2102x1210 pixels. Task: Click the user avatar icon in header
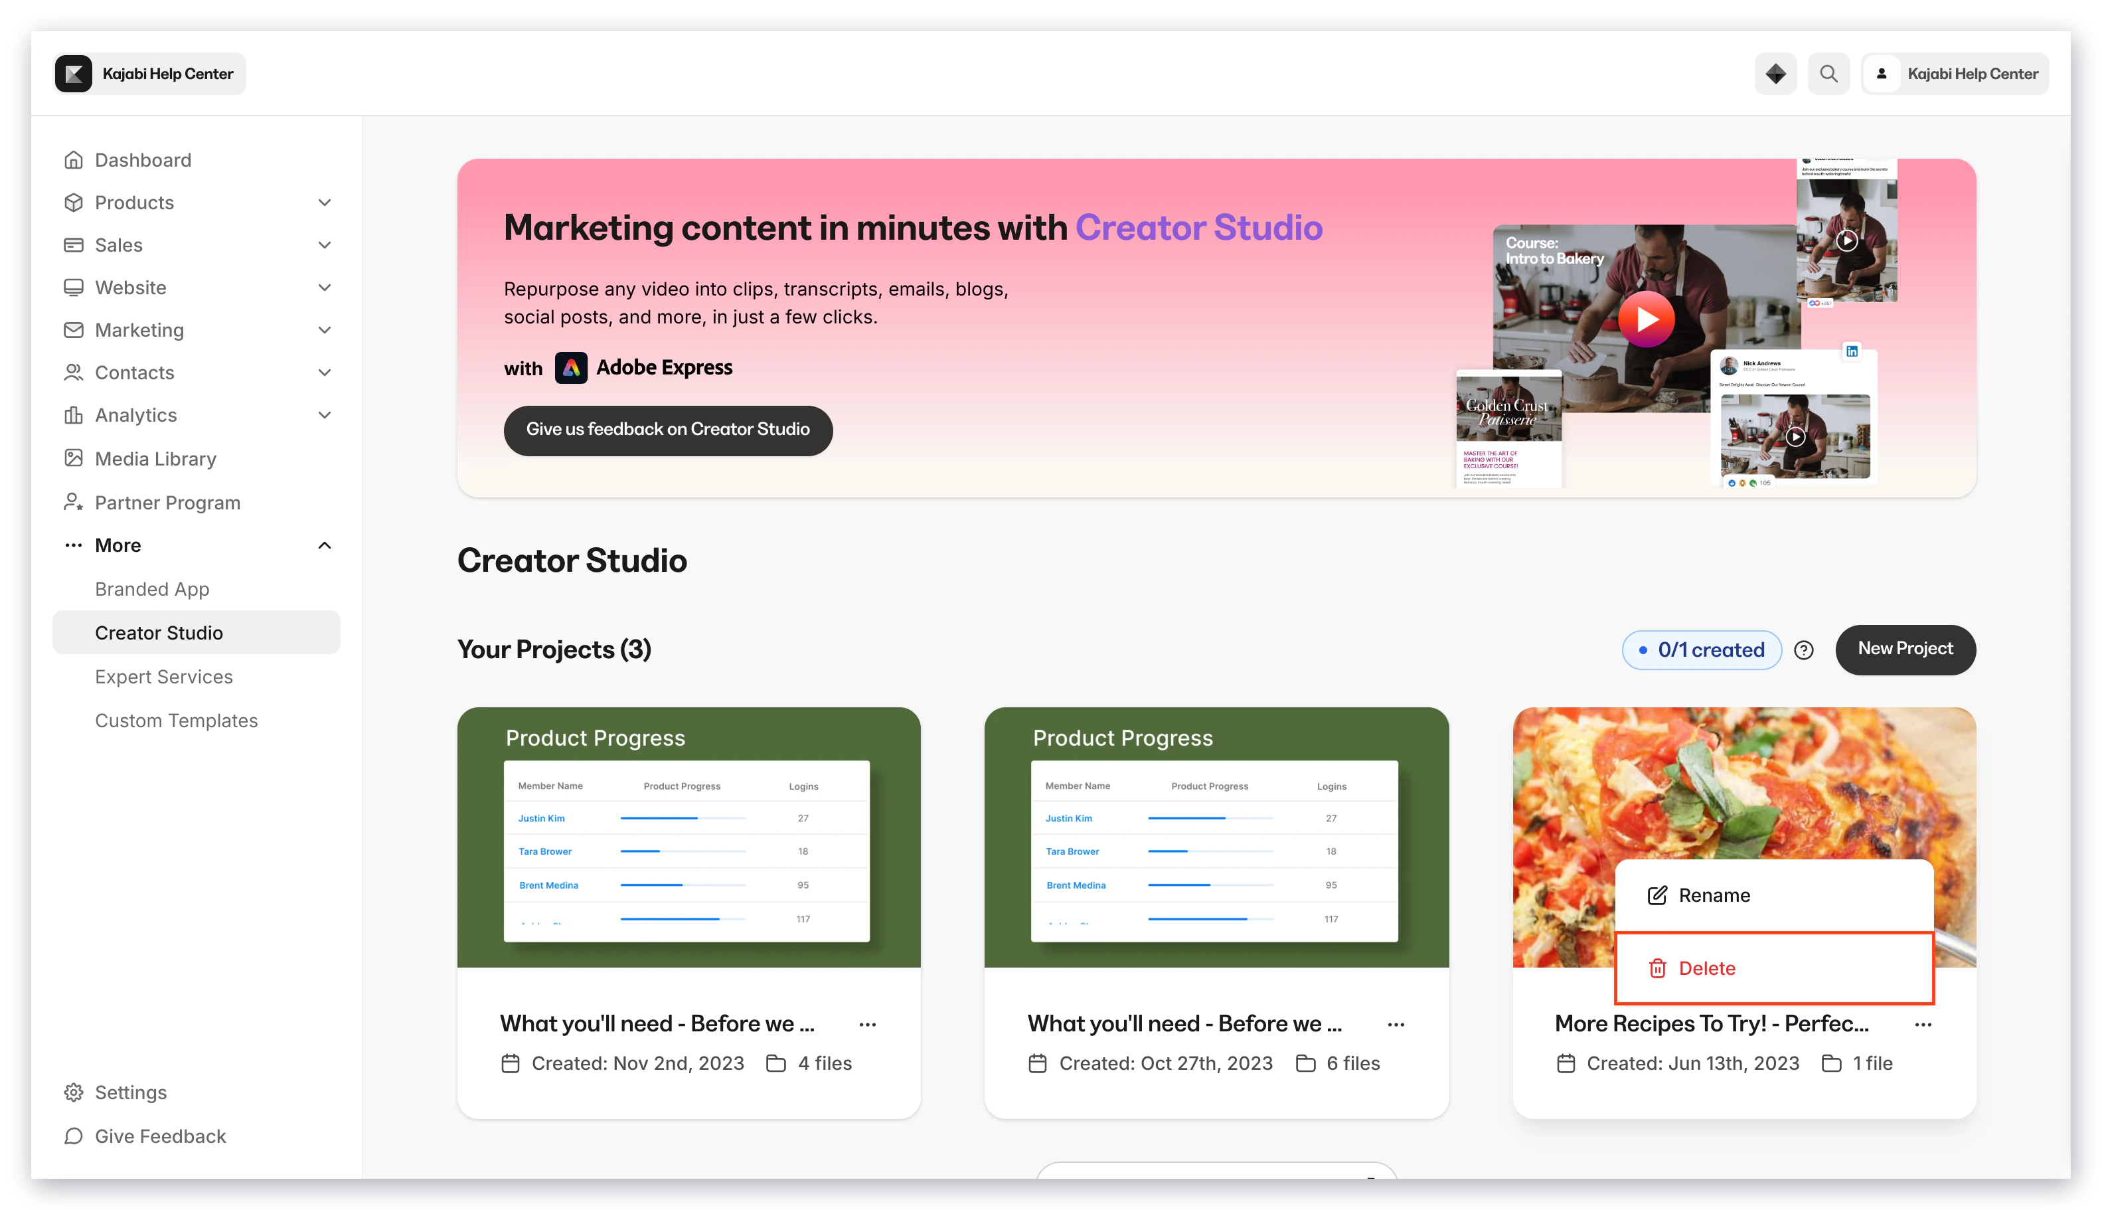tap(1881, 74)
